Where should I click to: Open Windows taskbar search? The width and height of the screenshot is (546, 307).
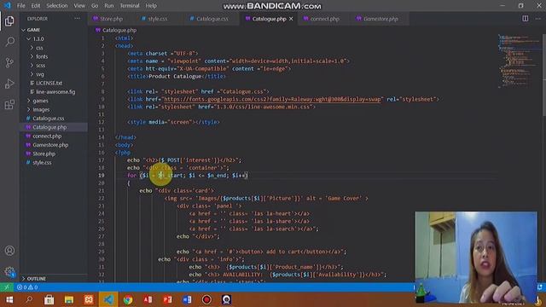29,299
